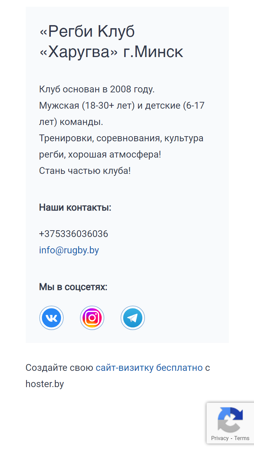Open the reCAPTCHA Privacy link
The image size is (254, 453).
[220, 438]
